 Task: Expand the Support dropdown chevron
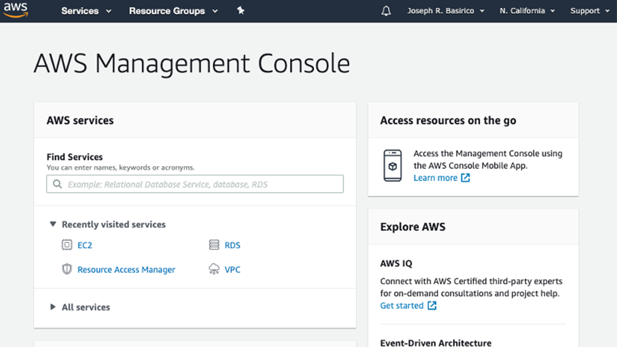607,11
